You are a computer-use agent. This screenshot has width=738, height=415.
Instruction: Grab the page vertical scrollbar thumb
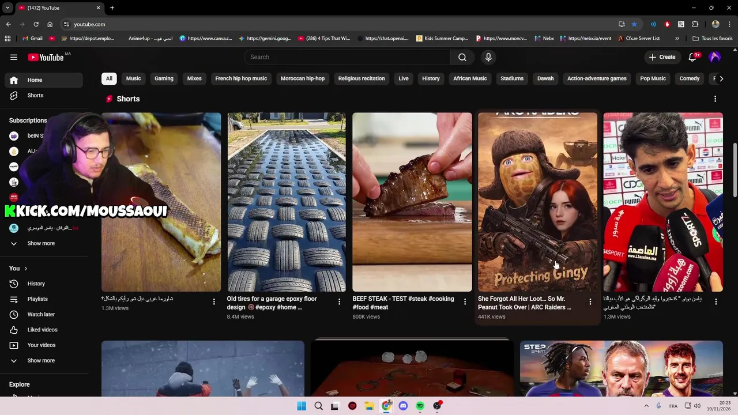click(x=735, y=170)
